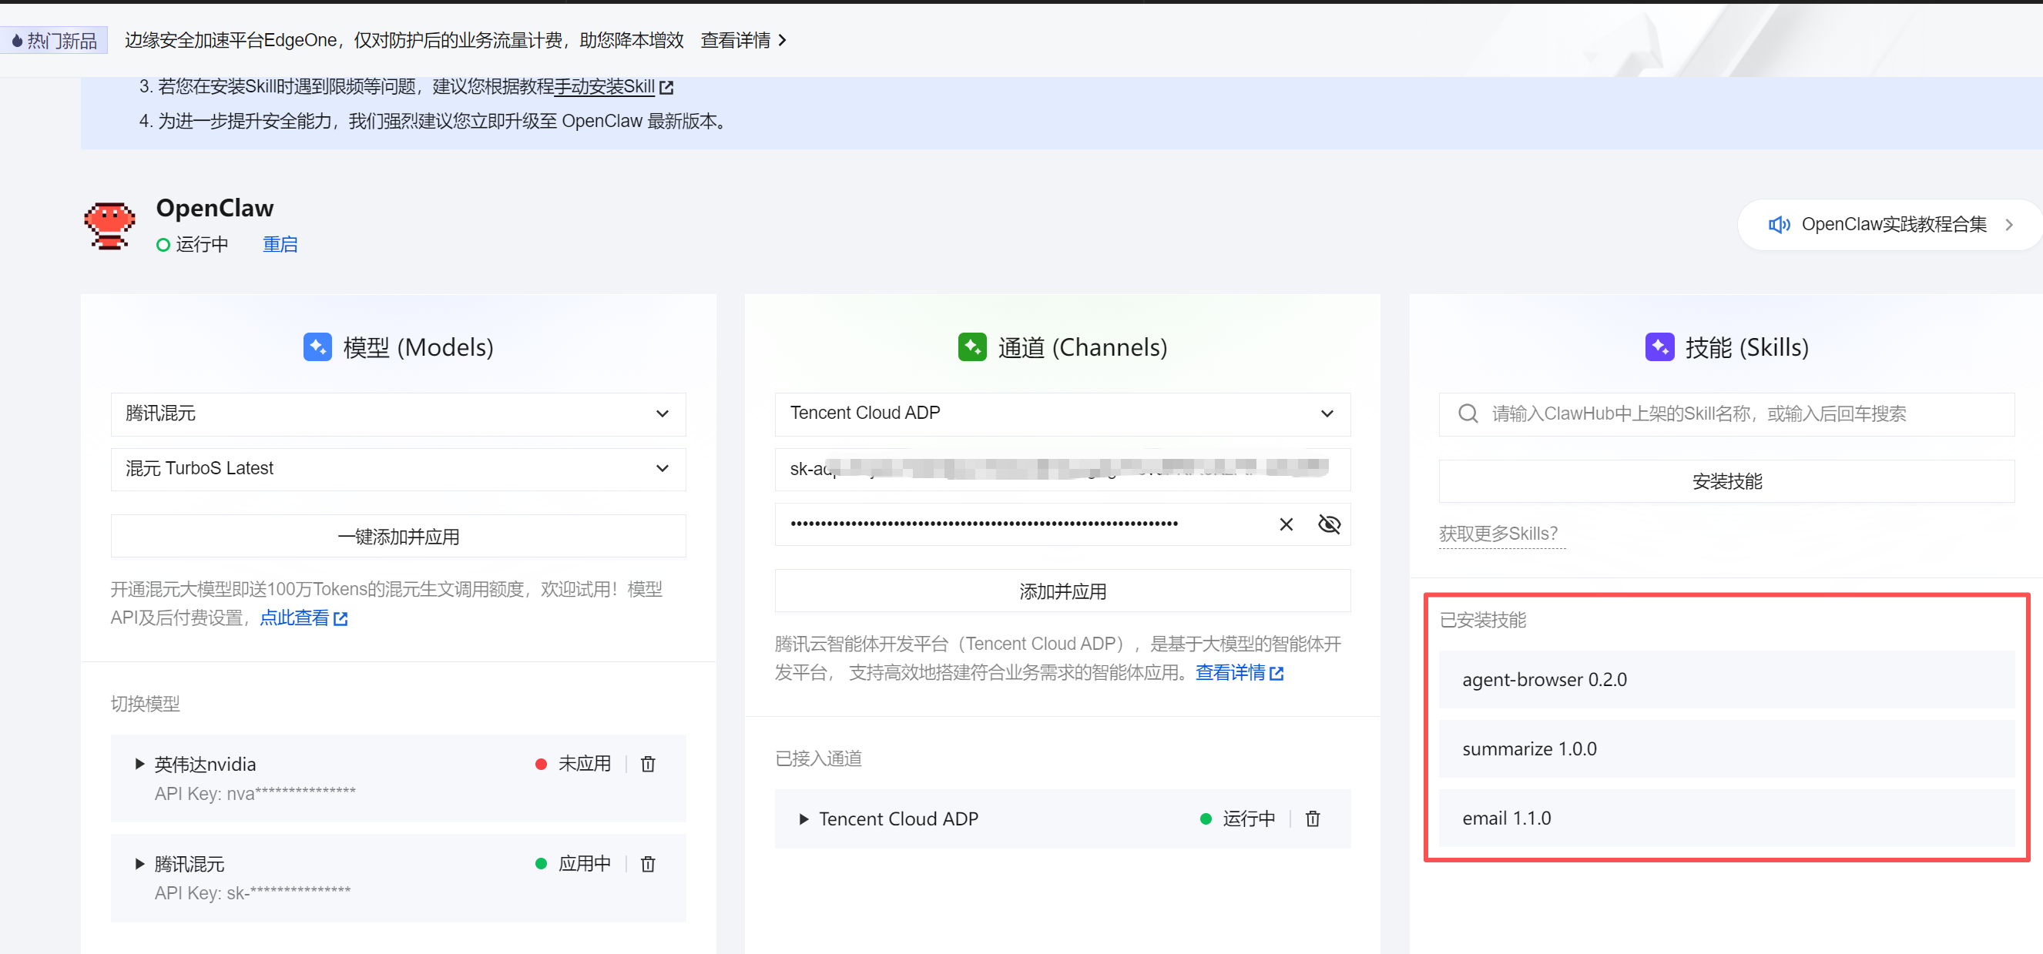Click 安装技能 button

coord(1726,481)
